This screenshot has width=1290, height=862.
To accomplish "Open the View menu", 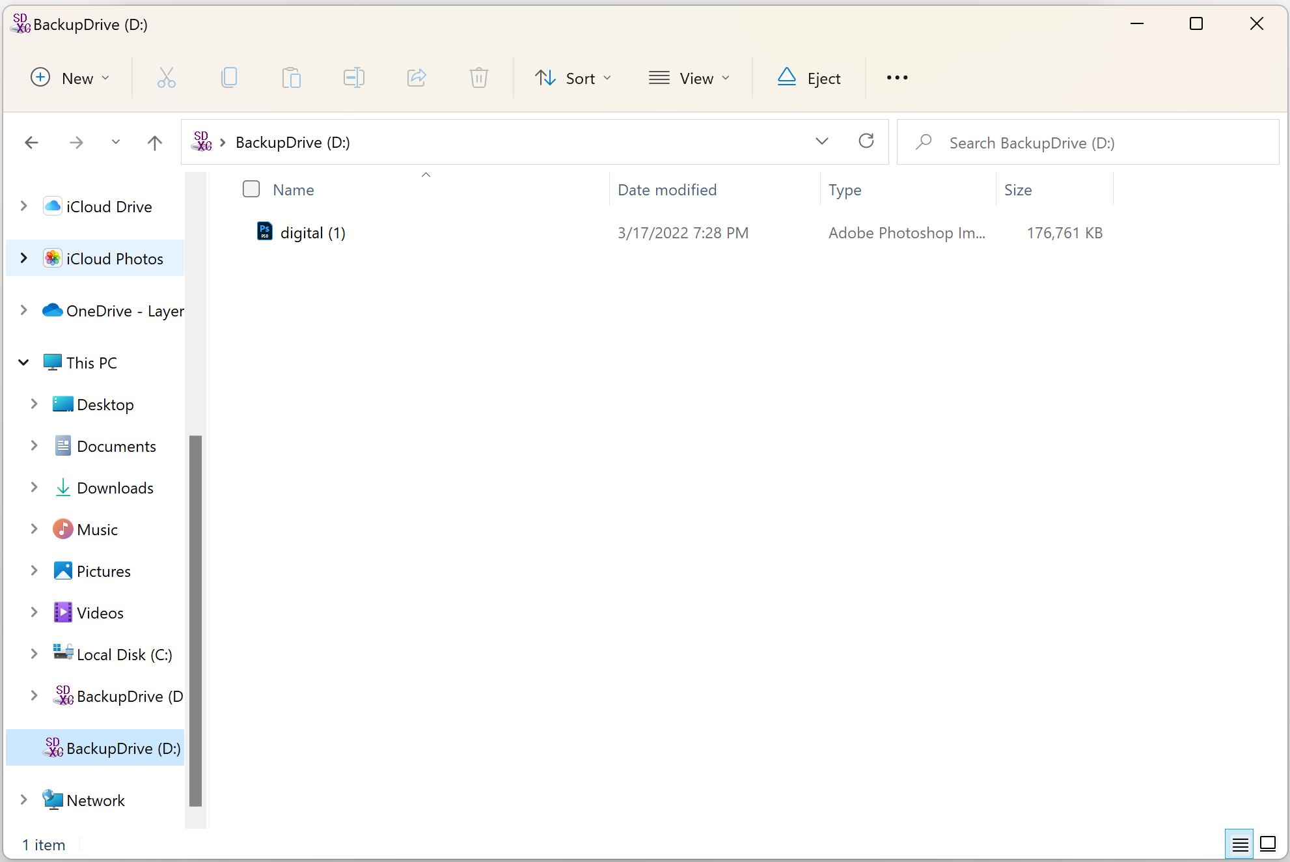I will pyautogui.click(x=689, y=77).
